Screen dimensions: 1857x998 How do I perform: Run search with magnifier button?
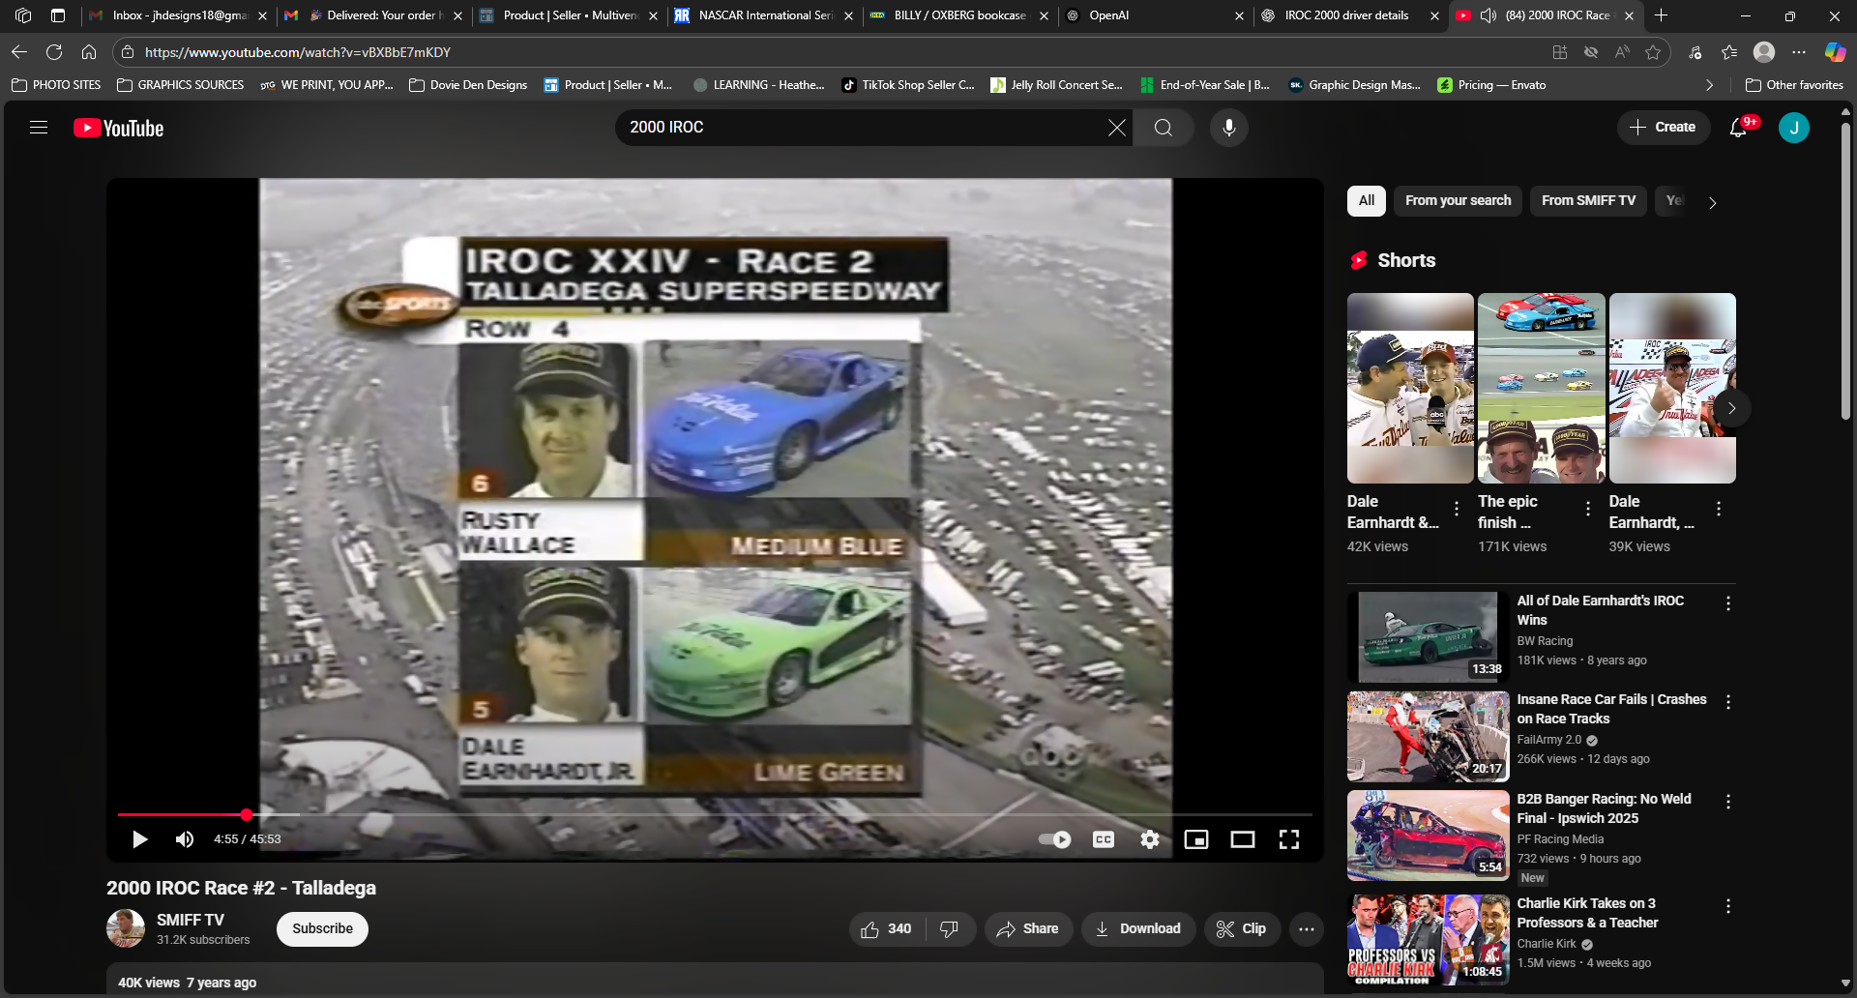click(1164, 128)
